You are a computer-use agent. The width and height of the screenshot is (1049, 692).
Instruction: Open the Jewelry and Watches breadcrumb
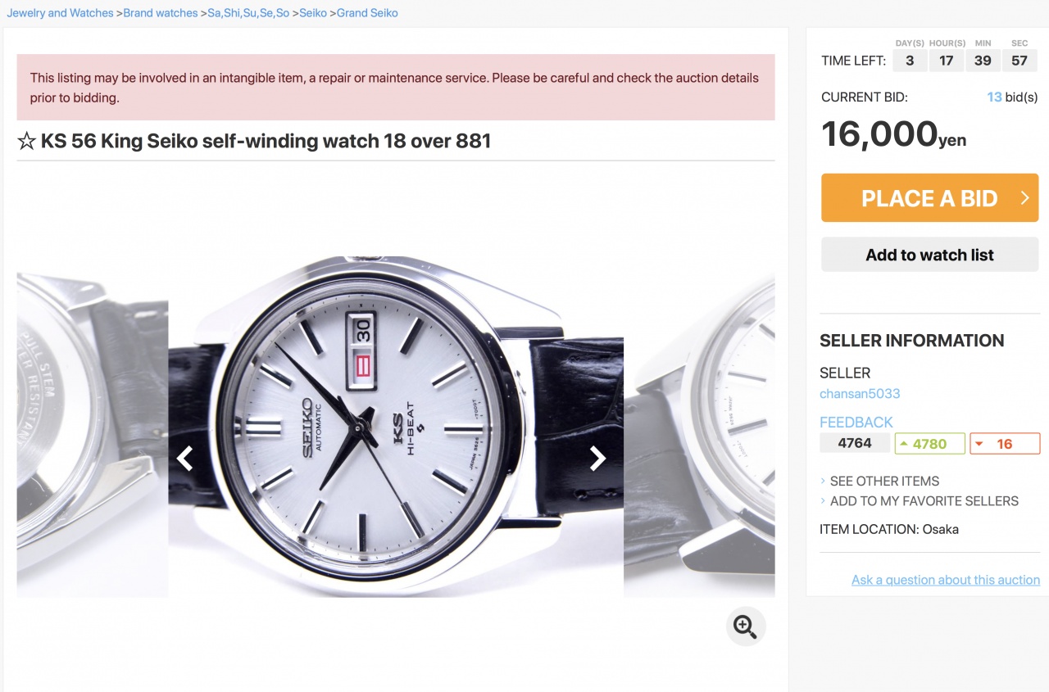[60, 13]
